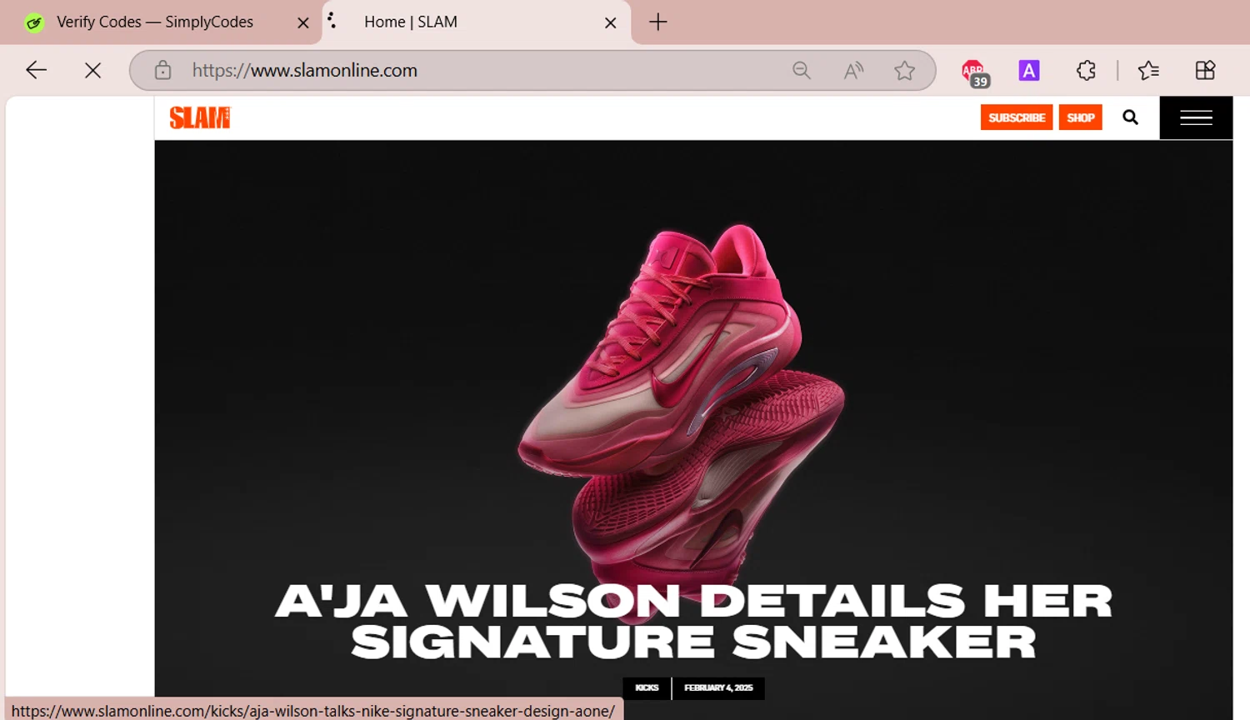The height and width of the screenshot is (720, 1250).
Task: Activate Read Aloud icon
Action: [x=853, y=70]
